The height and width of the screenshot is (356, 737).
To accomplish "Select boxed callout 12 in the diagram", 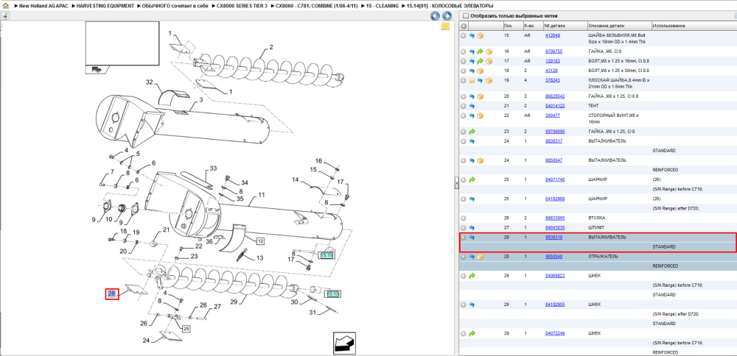I will pos(260,241).
